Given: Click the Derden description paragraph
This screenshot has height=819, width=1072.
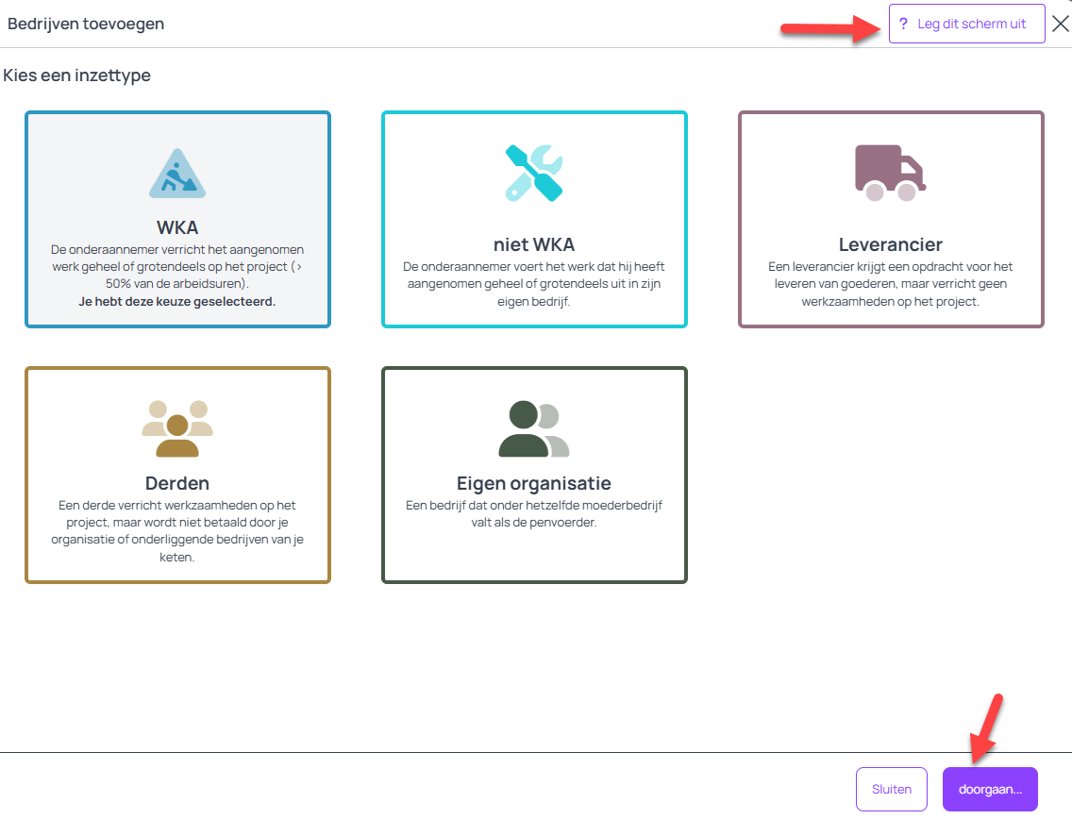Looking at the screenshot, I should (x=177, y=531).
